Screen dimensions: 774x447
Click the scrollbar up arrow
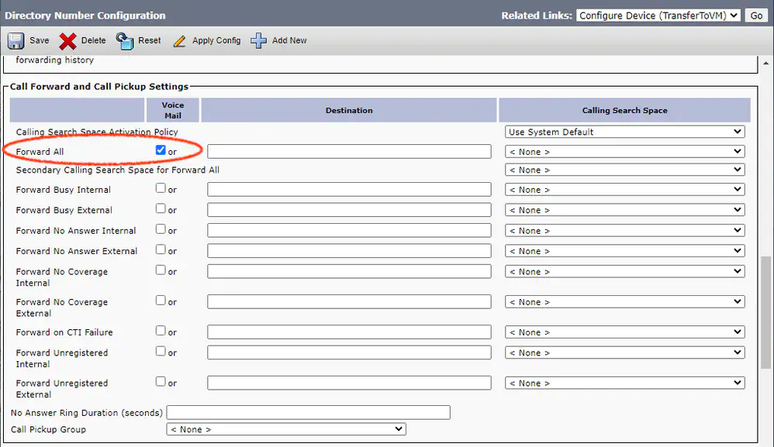pyautogui.click(x=765, y=63)
